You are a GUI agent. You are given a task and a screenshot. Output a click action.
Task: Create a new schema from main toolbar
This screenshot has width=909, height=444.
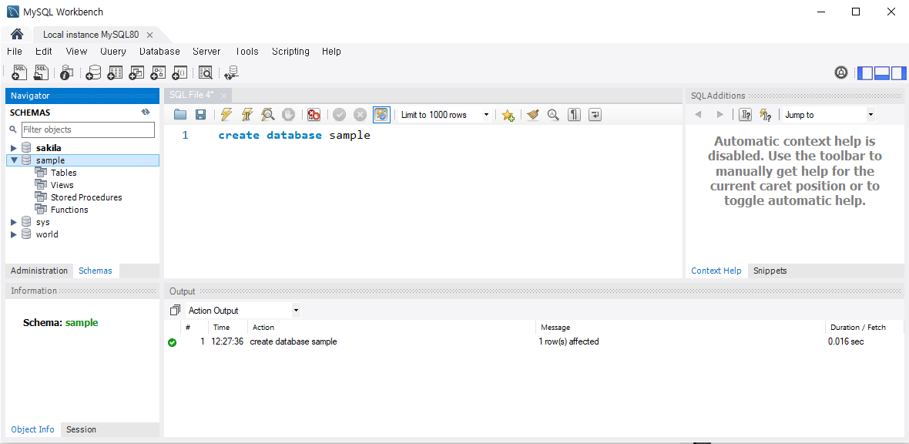point(92,72)
